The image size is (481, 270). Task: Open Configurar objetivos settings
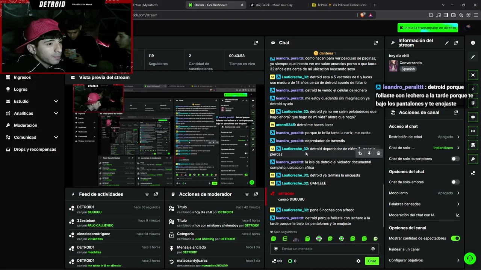(x=424, y=260)
